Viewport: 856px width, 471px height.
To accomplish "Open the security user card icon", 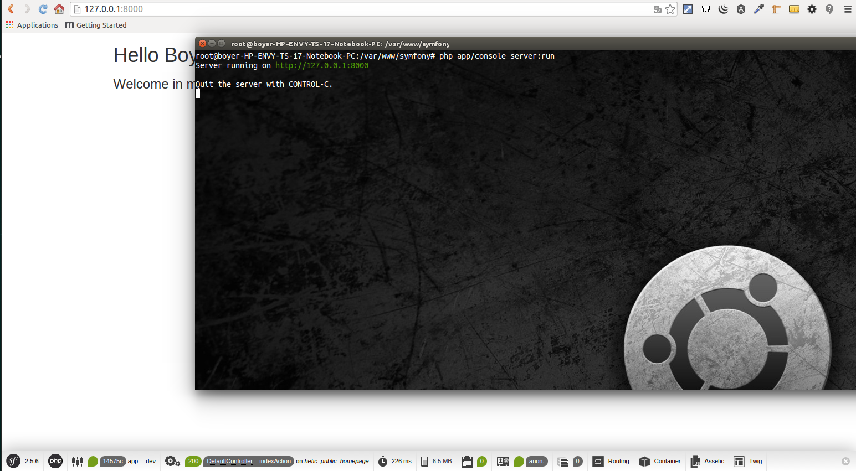I will pyautogui.click(x=503, y=461).
